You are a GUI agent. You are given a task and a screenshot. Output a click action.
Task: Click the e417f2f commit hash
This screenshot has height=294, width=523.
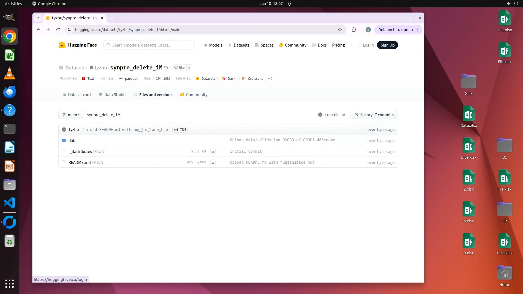pyautogui.click(x=180, y=130)
